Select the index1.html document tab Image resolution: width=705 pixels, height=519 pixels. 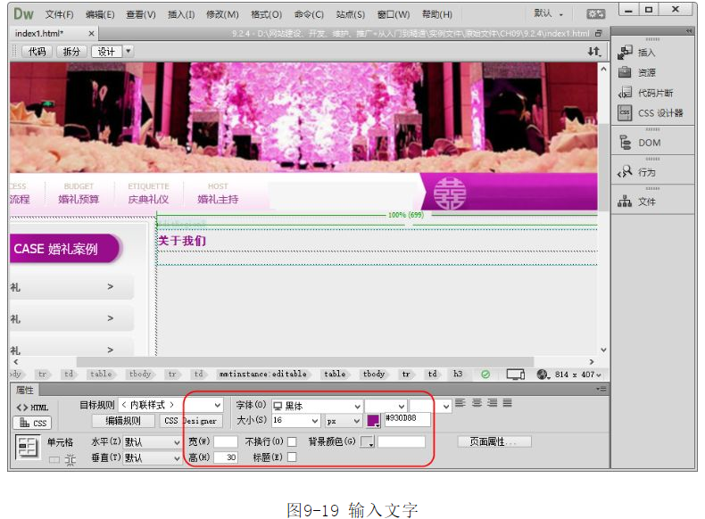(39, 34)
